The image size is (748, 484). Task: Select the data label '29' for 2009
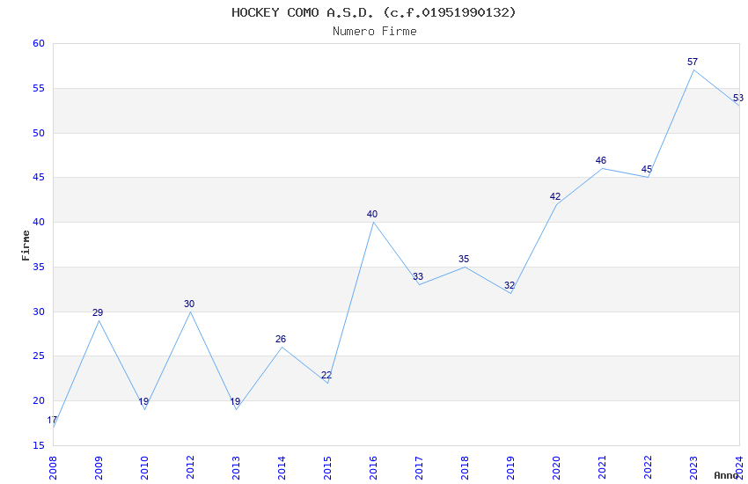98,312
